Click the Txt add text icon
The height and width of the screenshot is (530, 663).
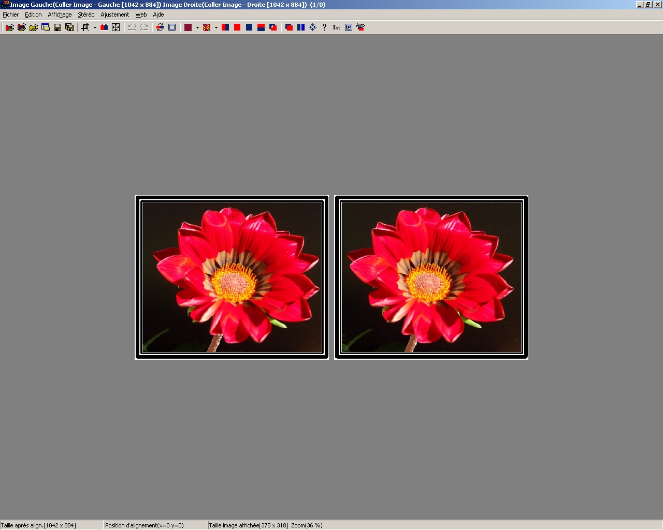pos(336,27)
